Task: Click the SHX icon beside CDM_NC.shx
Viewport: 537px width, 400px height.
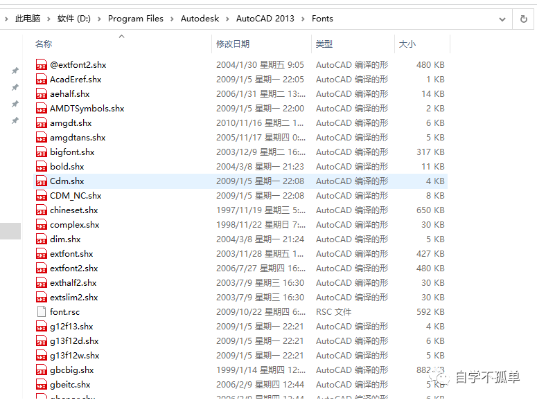Action: pyautogui.click(x=42, y=196)
